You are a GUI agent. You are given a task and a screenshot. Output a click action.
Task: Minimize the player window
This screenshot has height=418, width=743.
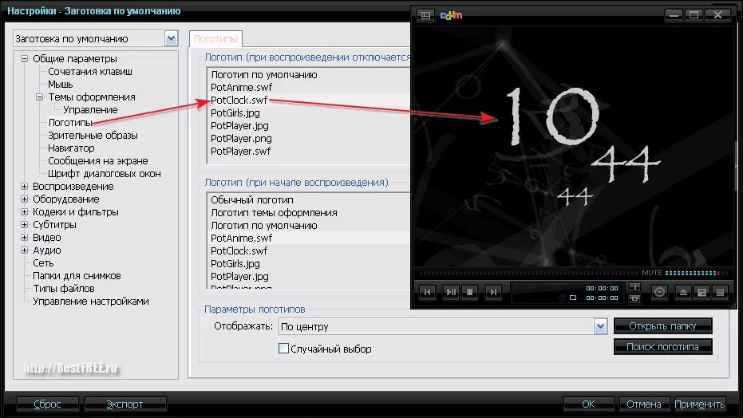674,15
